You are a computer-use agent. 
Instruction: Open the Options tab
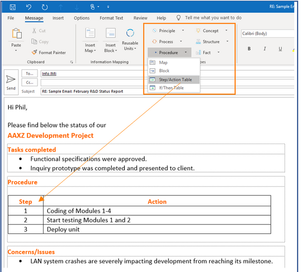(x=82, y=18)
